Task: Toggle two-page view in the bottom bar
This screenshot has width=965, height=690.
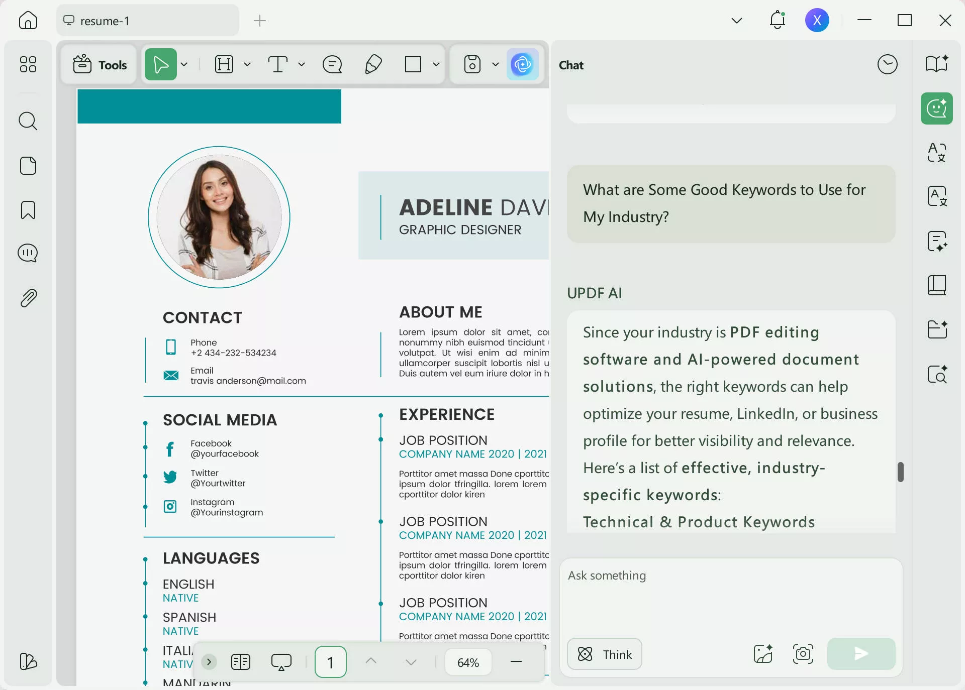Action: [240, 662]
